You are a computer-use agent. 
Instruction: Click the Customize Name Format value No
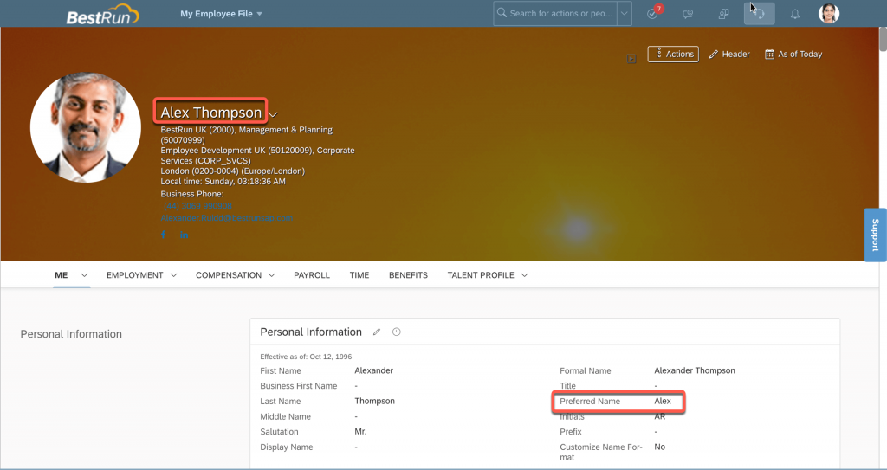pyautogui.click(x=659, y=447)
